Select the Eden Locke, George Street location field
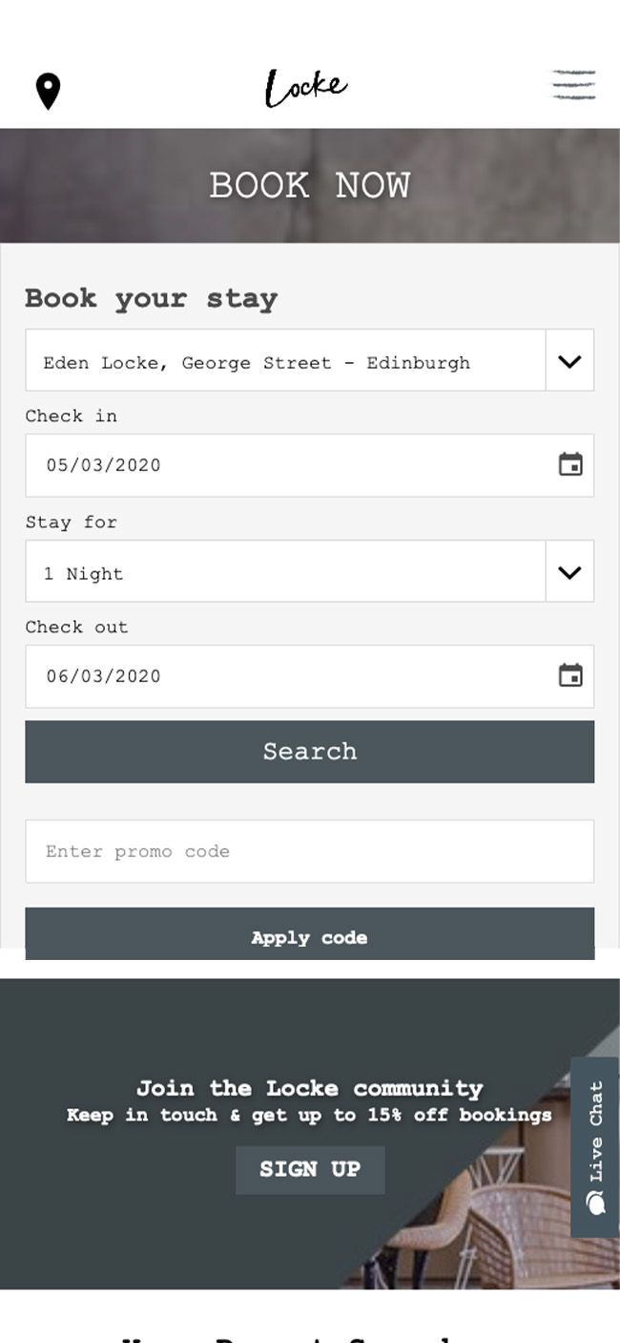The image size is (620, 1343). coord(285,361)
